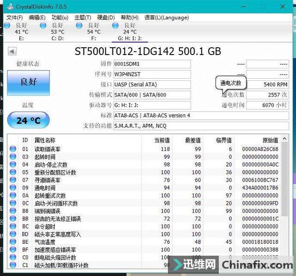Click the previous disk arrow button
The image size is (296, 276).
pos(12,51)
